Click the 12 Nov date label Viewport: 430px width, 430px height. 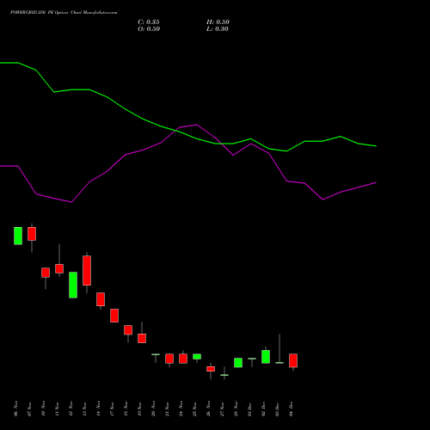71,408
